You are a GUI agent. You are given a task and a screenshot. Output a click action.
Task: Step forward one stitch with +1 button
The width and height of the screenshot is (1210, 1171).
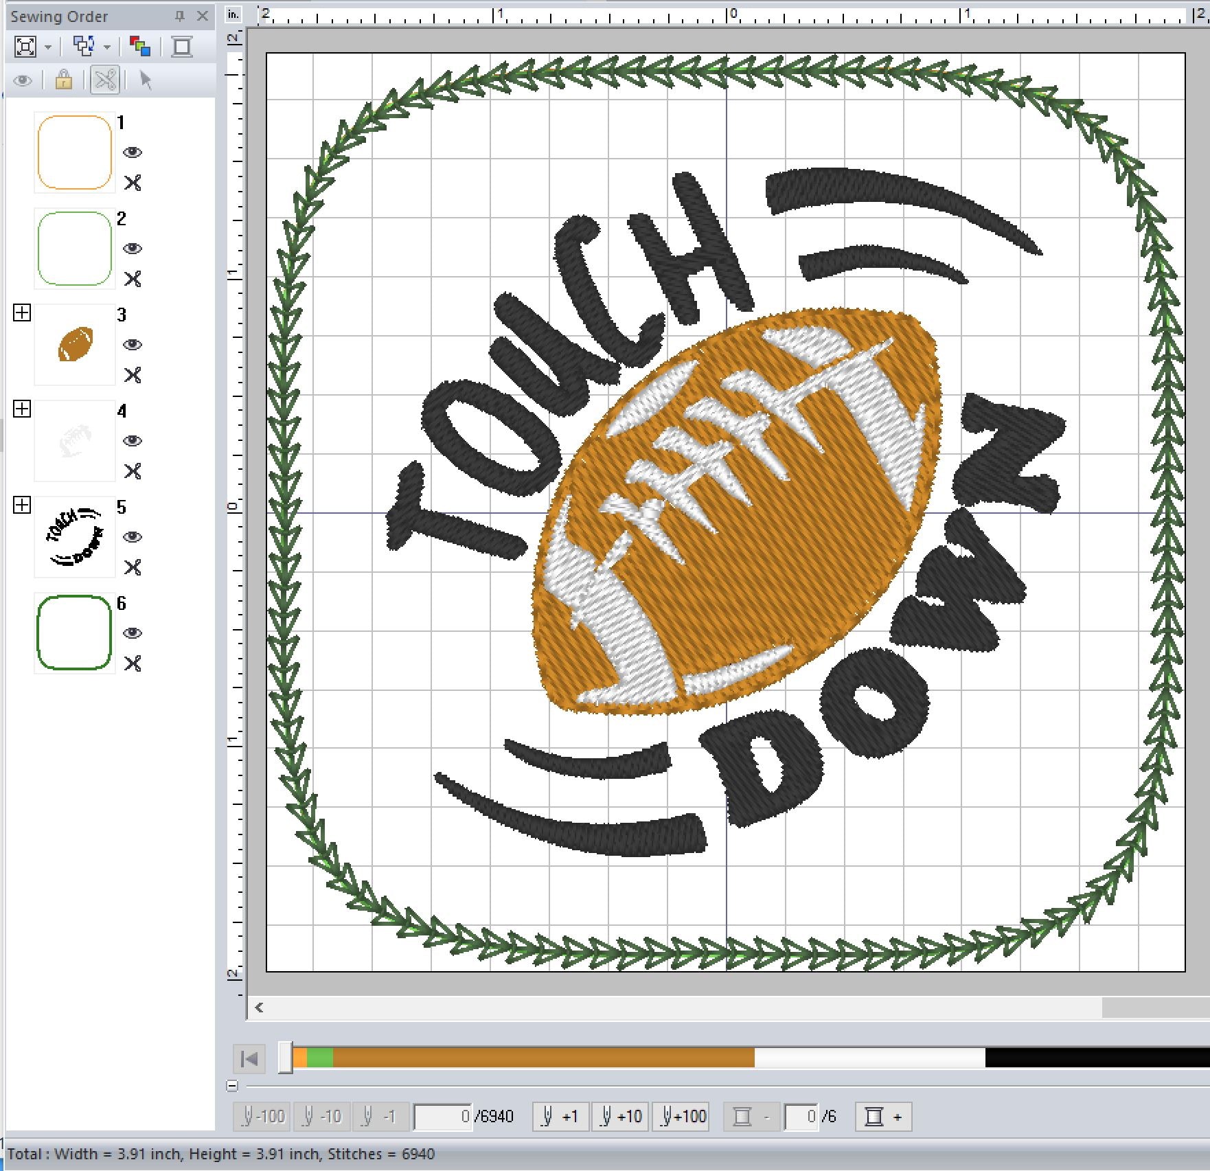560,1117
